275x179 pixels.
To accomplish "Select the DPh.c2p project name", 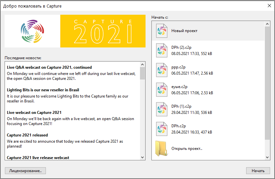I will [x=179, y=126].
